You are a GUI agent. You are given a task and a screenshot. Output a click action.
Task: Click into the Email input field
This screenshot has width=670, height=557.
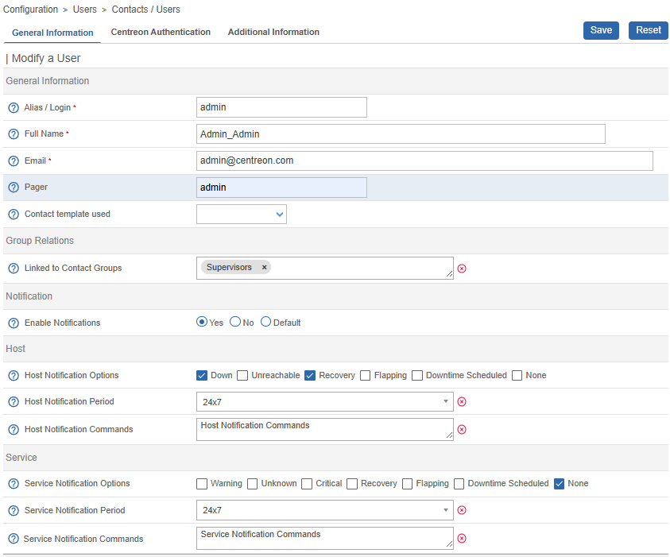424,161
